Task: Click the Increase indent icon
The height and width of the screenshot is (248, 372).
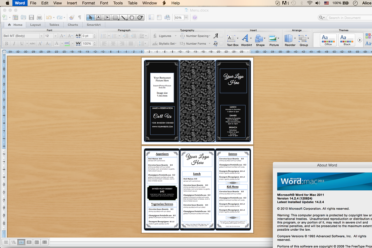Action: point(134,36)
